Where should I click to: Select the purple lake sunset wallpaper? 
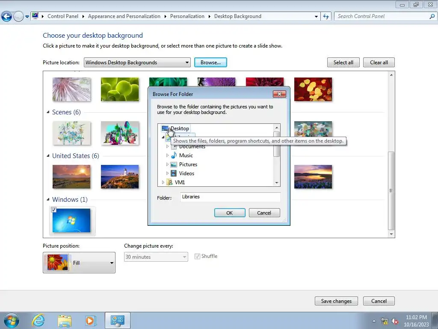point(313,176)
